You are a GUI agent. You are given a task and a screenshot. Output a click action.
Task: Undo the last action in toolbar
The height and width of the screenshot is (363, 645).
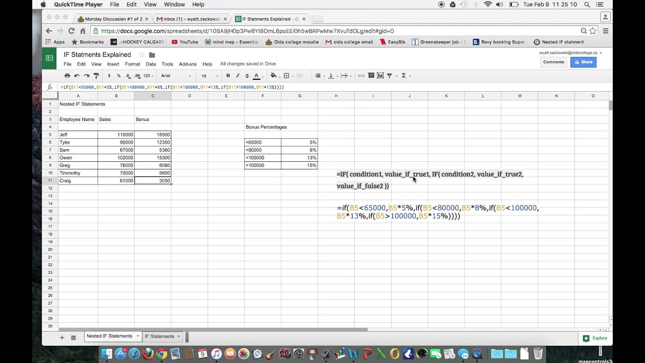click(77, 76)
